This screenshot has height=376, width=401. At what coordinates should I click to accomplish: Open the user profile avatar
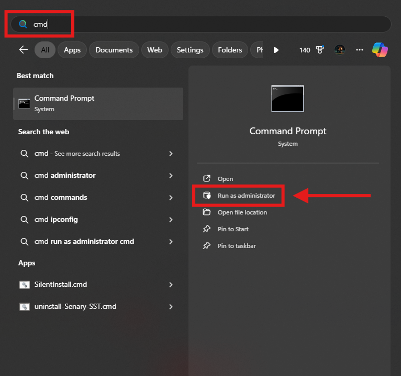(x=340, y=50)
